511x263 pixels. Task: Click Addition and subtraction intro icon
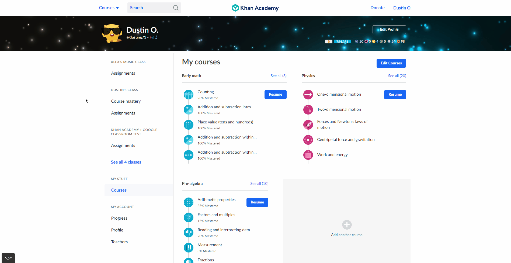[189, 110]
